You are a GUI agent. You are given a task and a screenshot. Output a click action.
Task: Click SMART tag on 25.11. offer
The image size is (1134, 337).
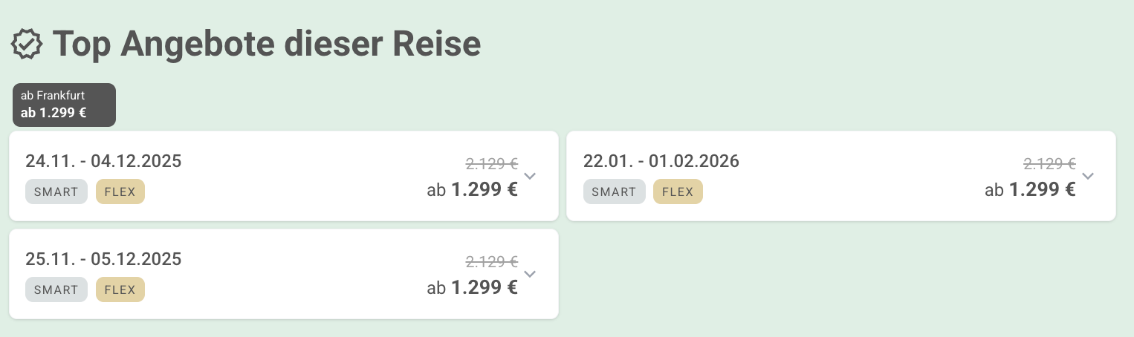56,289
